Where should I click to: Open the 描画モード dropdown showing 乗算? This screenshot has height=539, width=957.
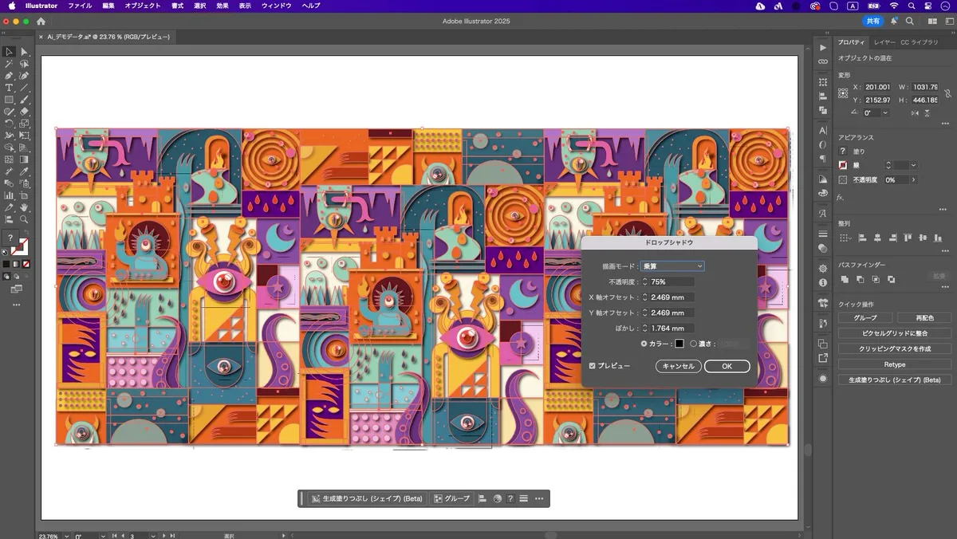point(671,266)
